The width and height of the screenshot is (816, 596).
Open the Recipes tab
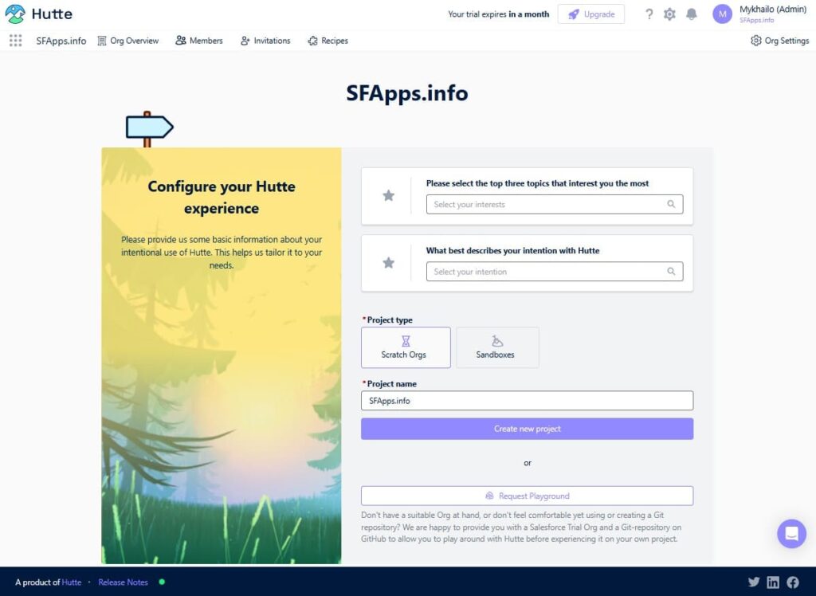(x=328, y=41)
